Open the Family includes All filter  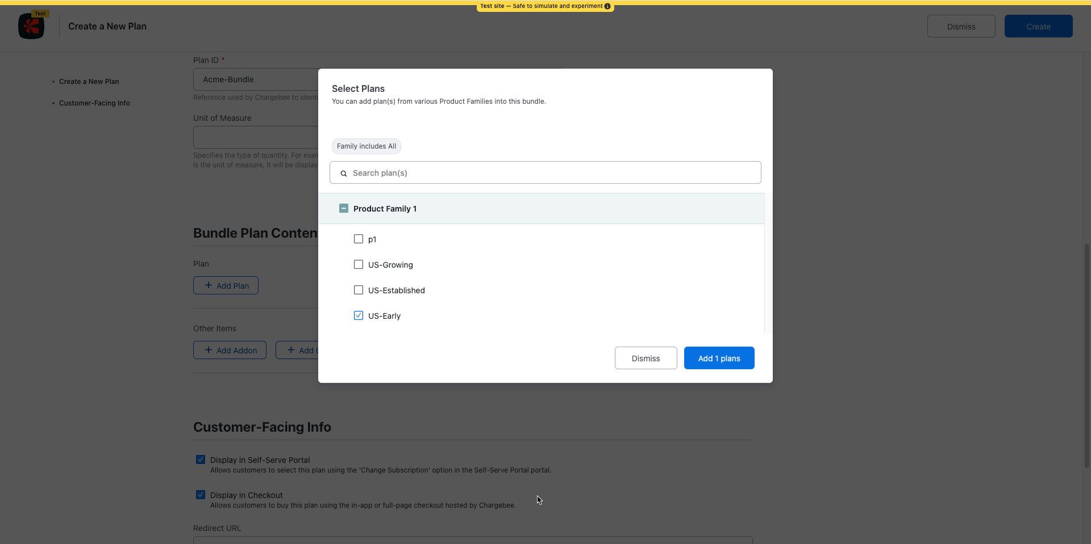(x=367, y=146)
